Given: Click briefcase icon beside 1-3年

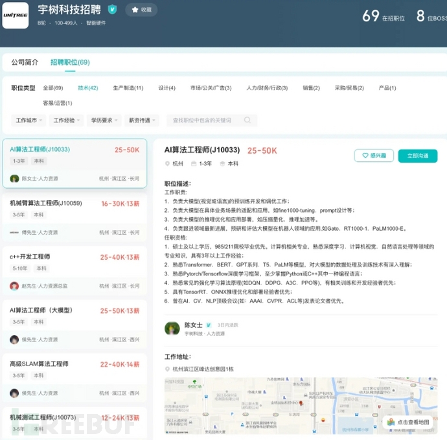Looking at the screenshot, I should tap(194, 164).
